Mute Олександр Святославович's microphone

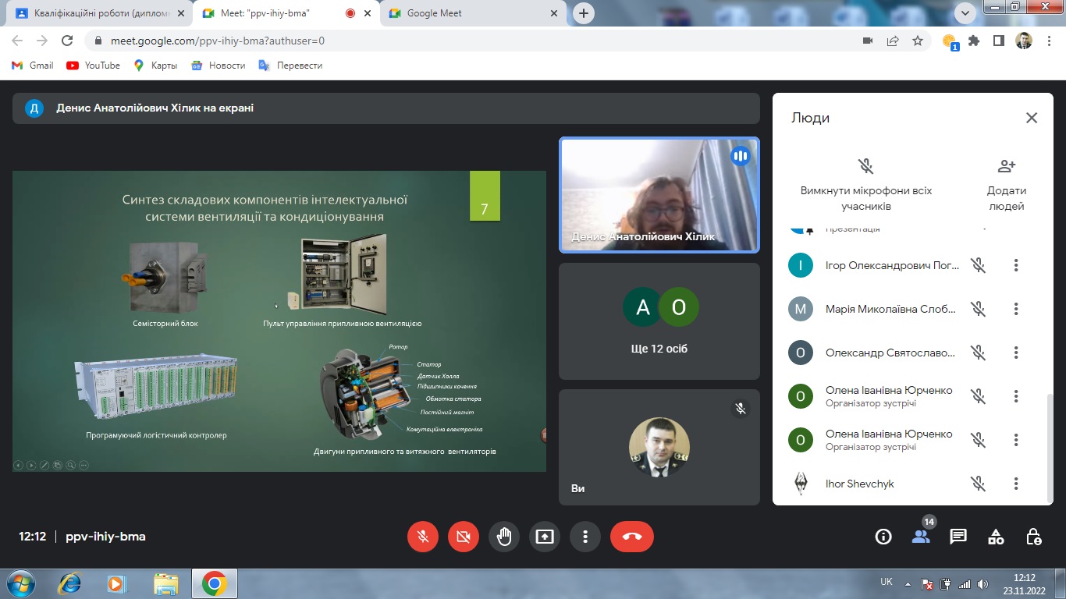tap(979, 353)
